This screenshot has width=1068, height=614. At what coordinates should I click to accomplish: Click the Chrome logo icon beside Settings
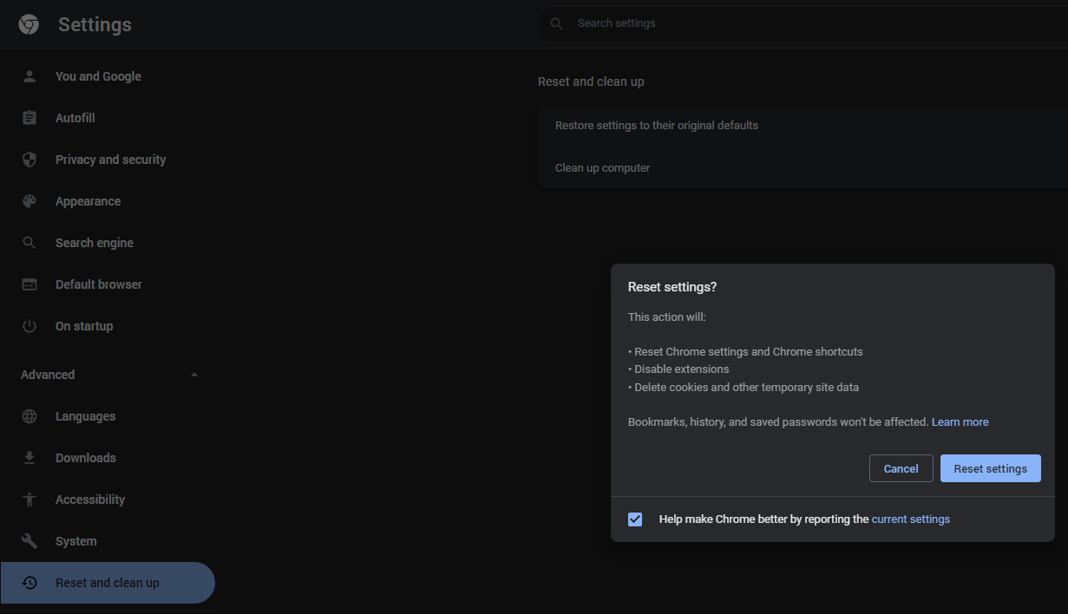pos(29,24)
